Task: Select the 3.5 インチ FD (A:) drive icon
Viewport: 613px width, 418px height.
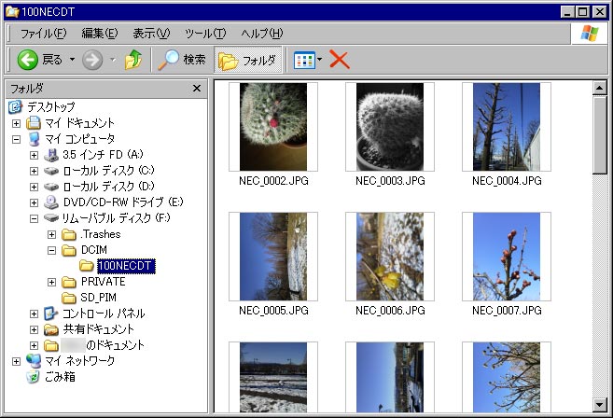Action: click(51, 155)
